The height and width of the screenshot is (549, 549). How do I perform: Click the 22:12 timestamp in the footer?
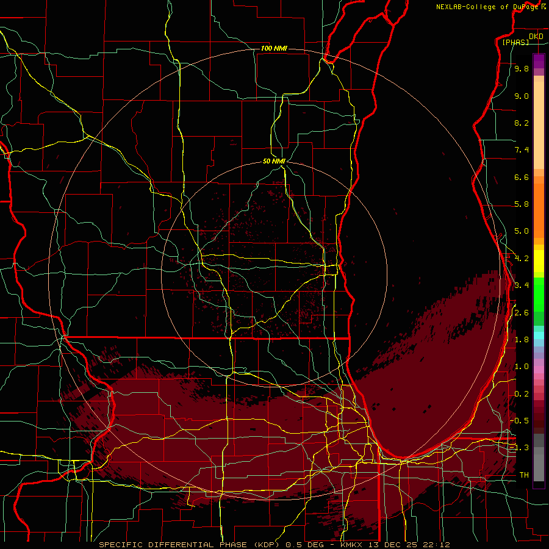437,545
